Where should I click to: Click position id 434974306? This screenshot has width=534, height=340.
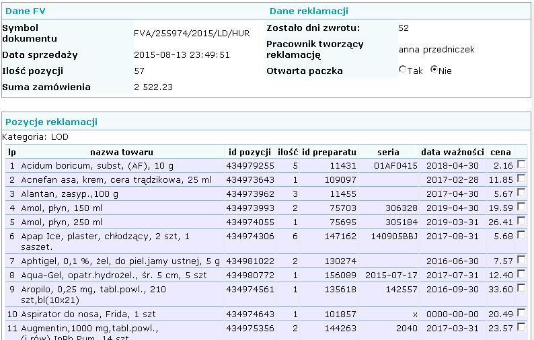[250, 237]
